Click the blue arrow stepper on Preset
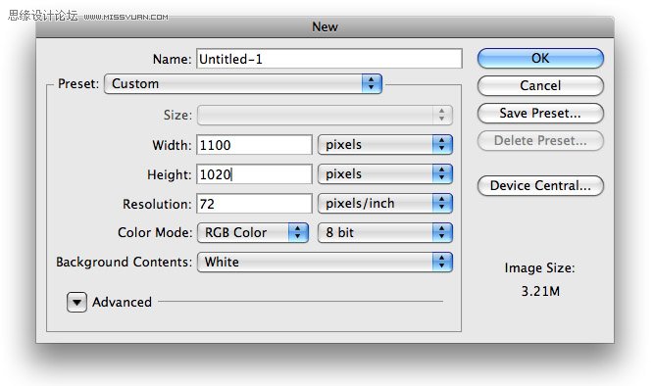The image size is (654, 386). [372, 84]
